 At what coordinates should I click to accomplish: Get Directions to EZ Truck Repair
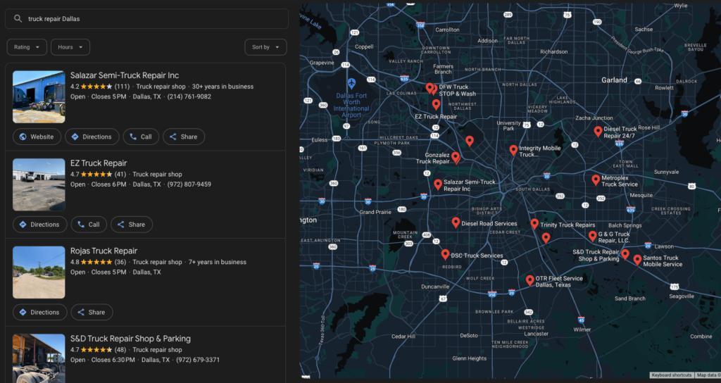click(39, 225)
